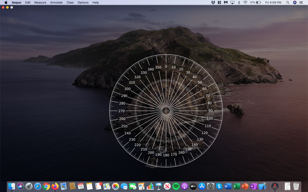Viewport: 308px width, 192px height.
Task: Click the Aequo app menu
Action: pyautogui.click(x=17, y=2)
